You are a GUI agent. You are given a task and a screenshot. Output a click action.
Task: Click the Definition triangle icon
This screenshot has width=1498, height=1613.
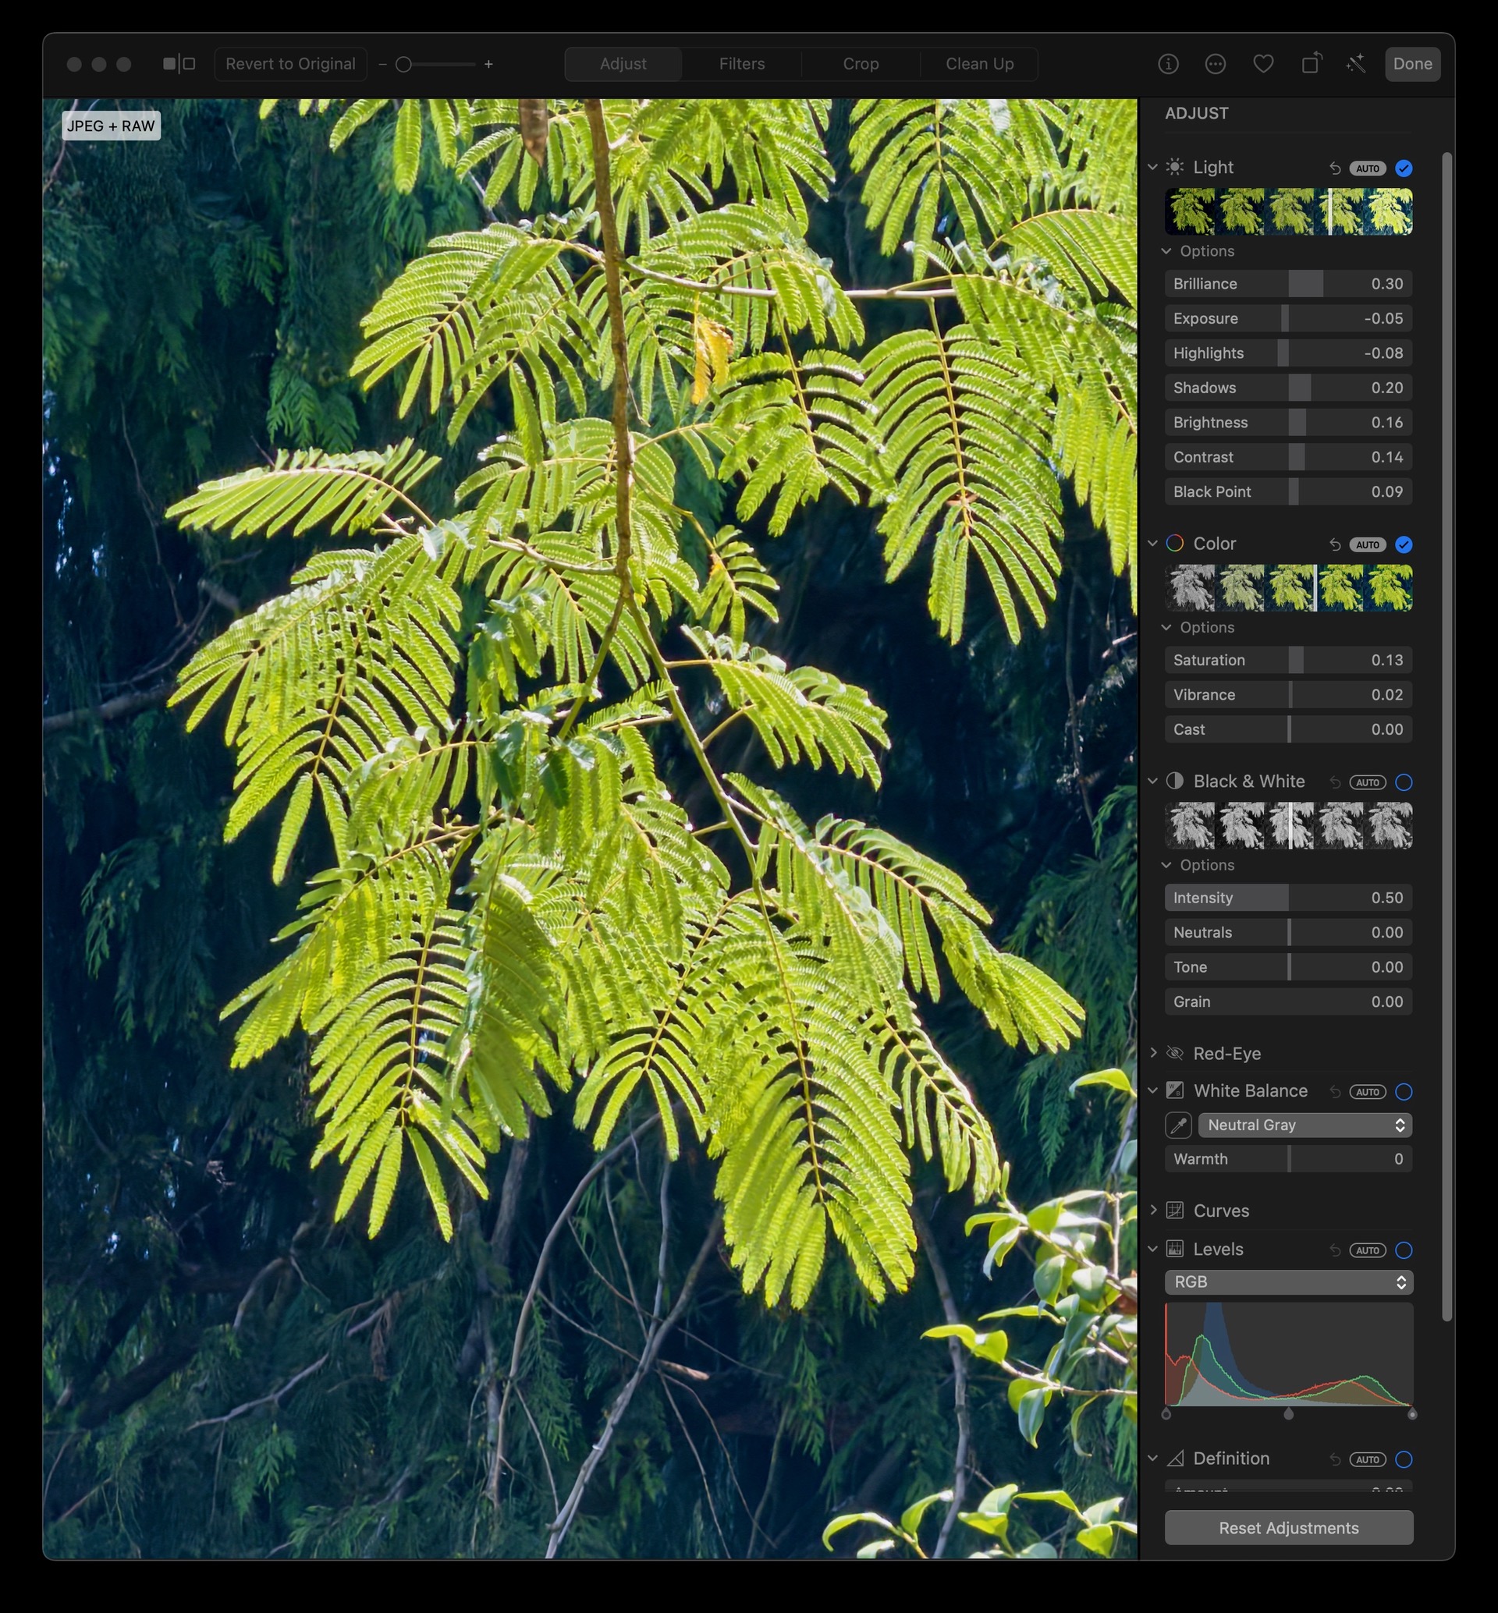point(1174,1459)
